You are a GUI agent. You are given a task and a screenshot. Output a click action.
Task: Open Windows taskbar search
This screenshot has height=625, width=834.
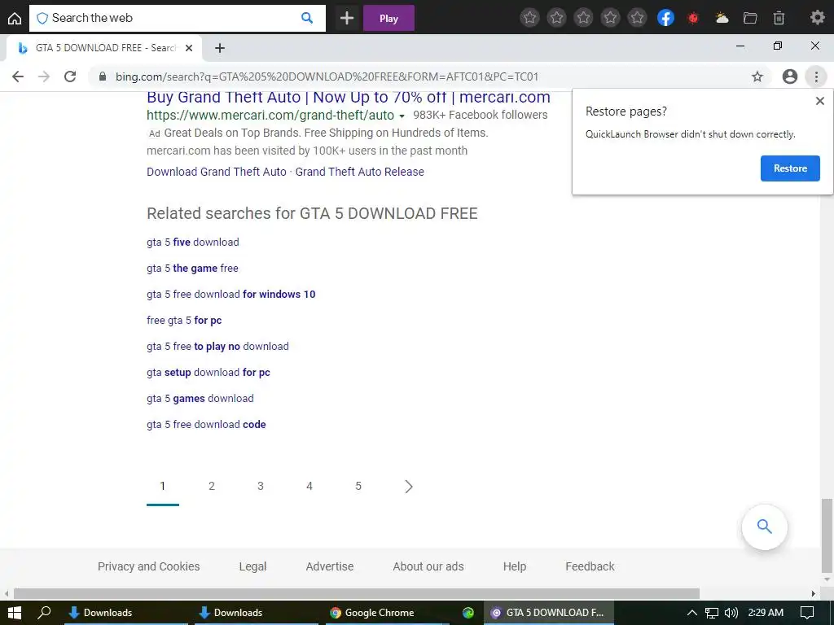(x=44, y=613)
